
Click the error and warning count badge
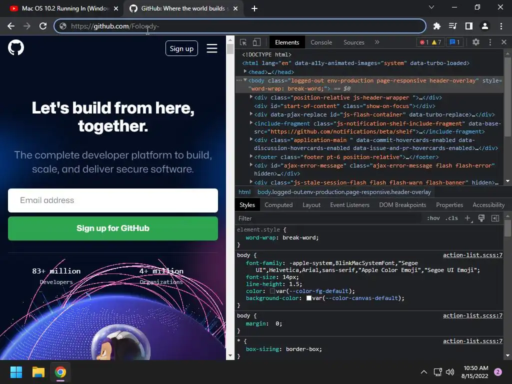[430, 42]
